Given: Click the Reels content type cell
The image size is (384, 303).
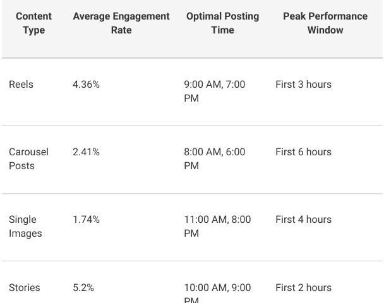Looking at the screenshot, I should coord(21,85).
